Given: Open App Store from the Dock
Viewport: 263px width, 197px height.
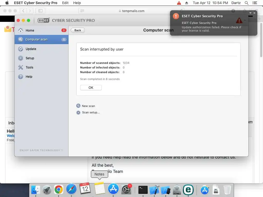Looking at the screenshot, I should click(x=113, y=189).
